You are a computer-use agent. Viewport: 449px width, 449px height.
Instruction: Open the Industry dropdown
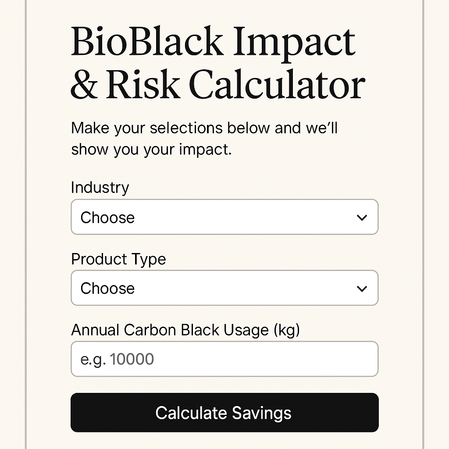click(x=224, y=217)
